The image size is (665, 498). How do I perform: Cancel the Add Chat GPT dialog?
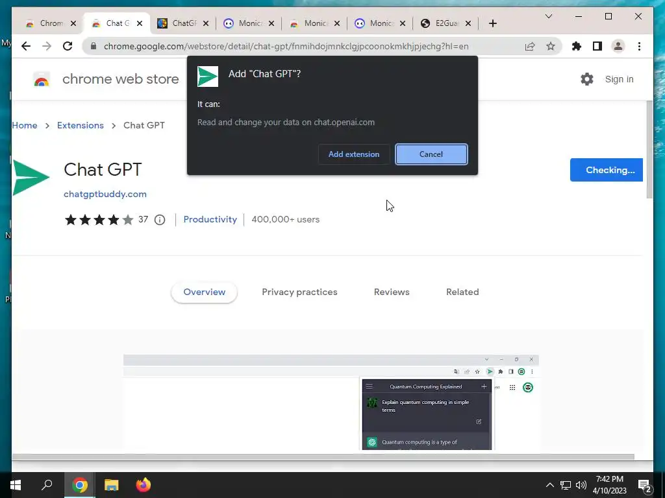click(431, 154)
